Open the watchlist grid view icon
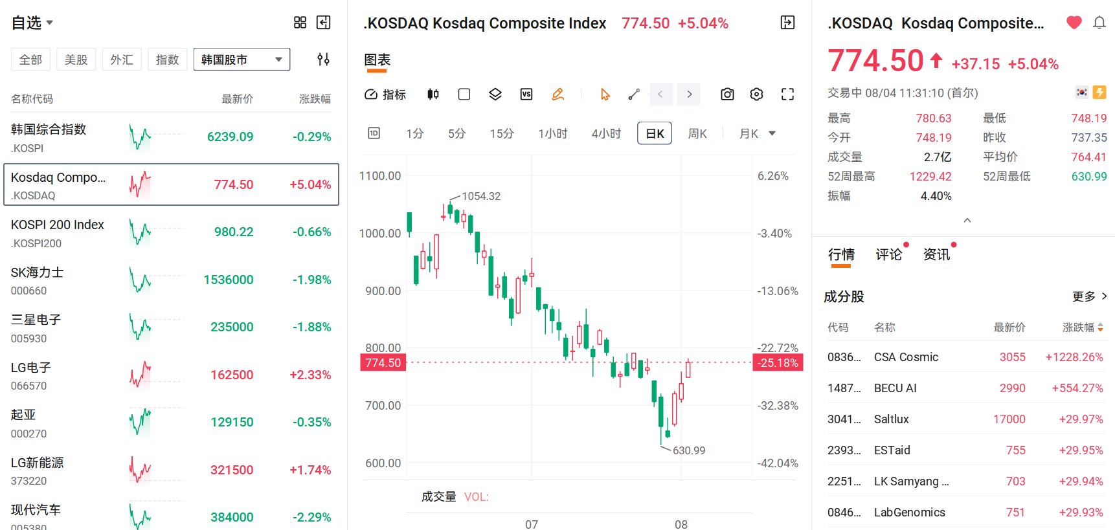Viewport: 1115px width, 530px height. (x=300, y=23)
